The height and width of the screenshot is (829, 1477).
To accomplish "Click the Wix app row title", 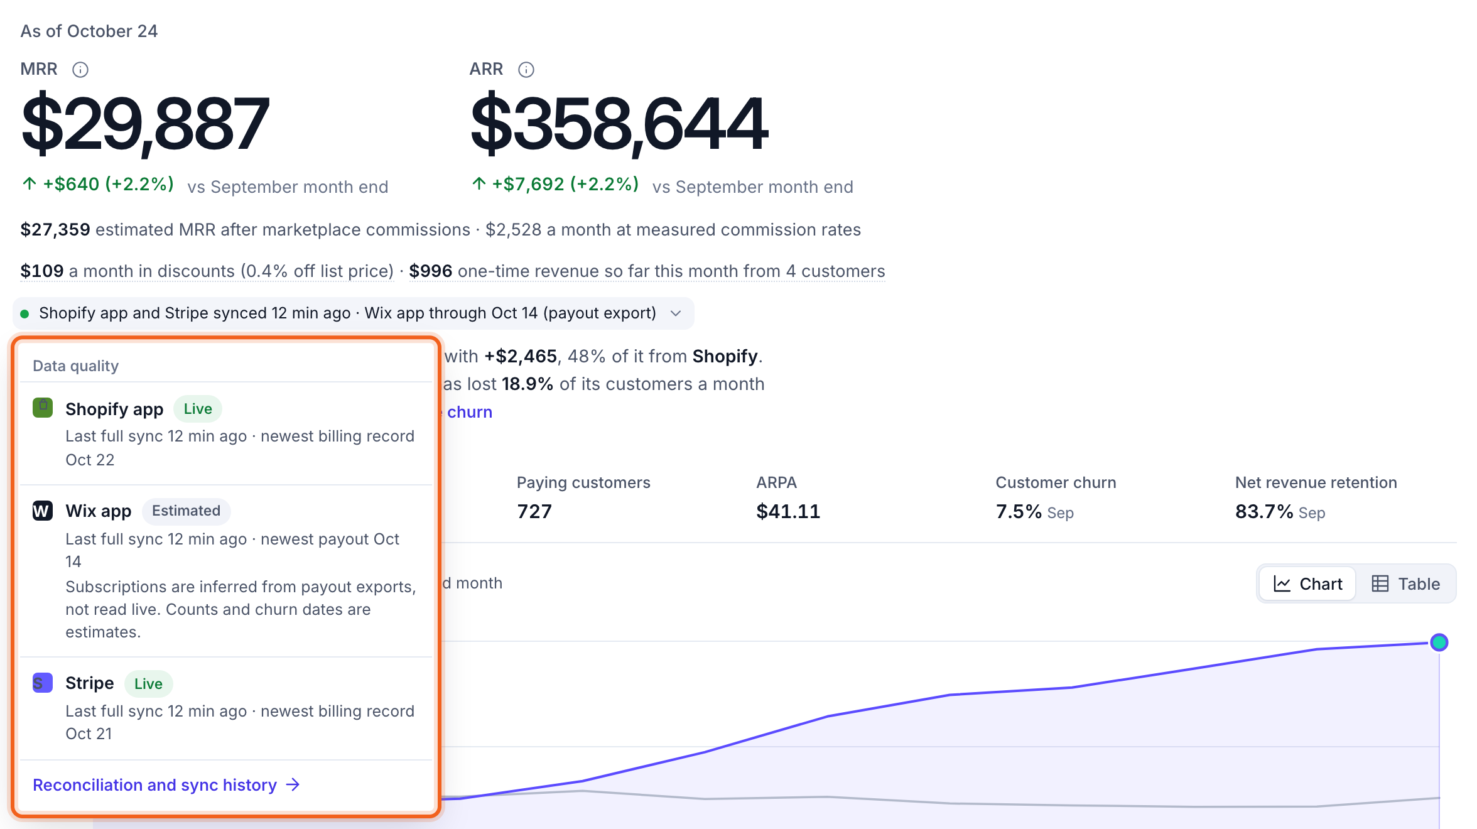I will tap(99, 511).
